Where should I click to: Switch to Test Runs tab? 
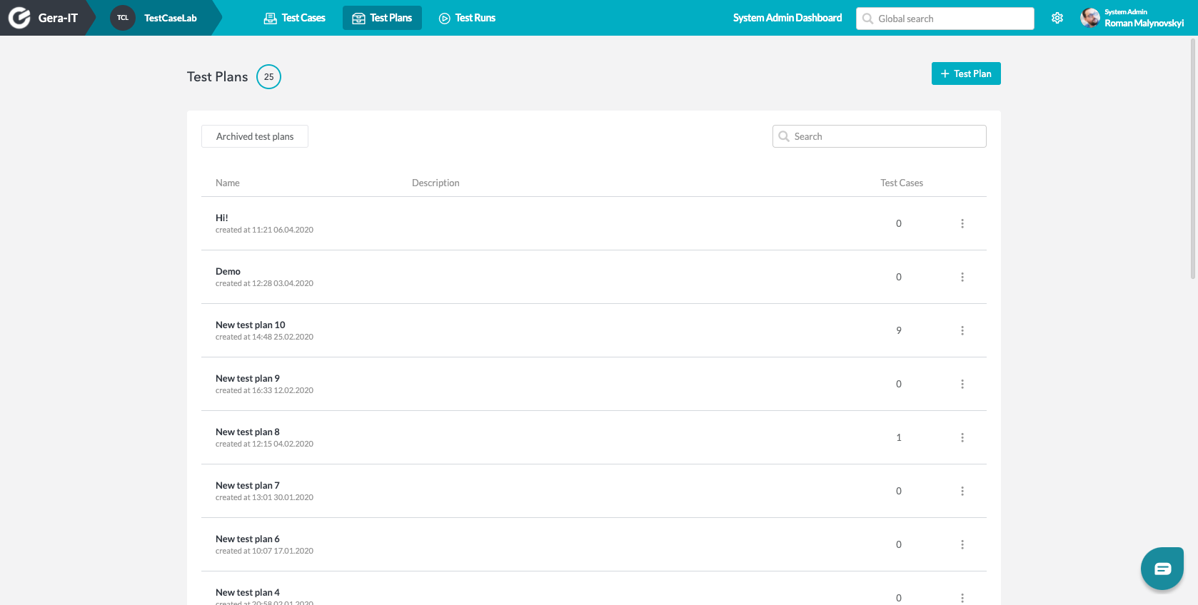click(x=467, y=18)
